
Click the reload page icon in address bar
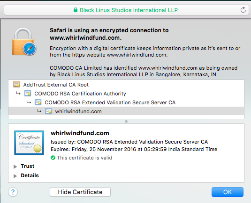click(243, 10)
